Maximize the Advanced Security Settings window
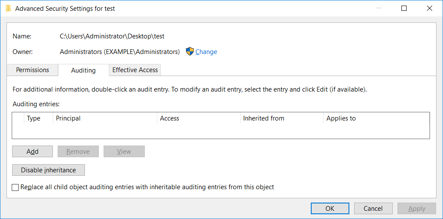This screenshot has height=219, width=443. (x=404, y=9)
